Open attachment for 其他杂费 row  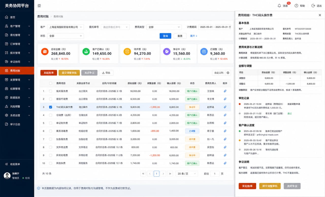(225, 163)
